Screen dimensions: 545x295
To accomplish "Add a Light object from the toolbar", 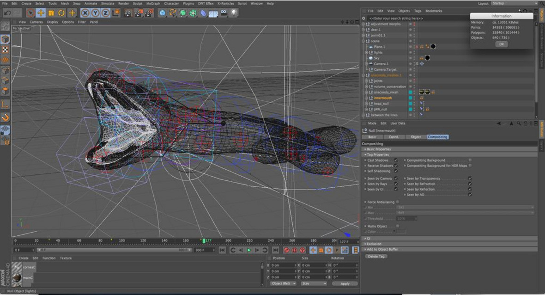I will coord(234,13).
